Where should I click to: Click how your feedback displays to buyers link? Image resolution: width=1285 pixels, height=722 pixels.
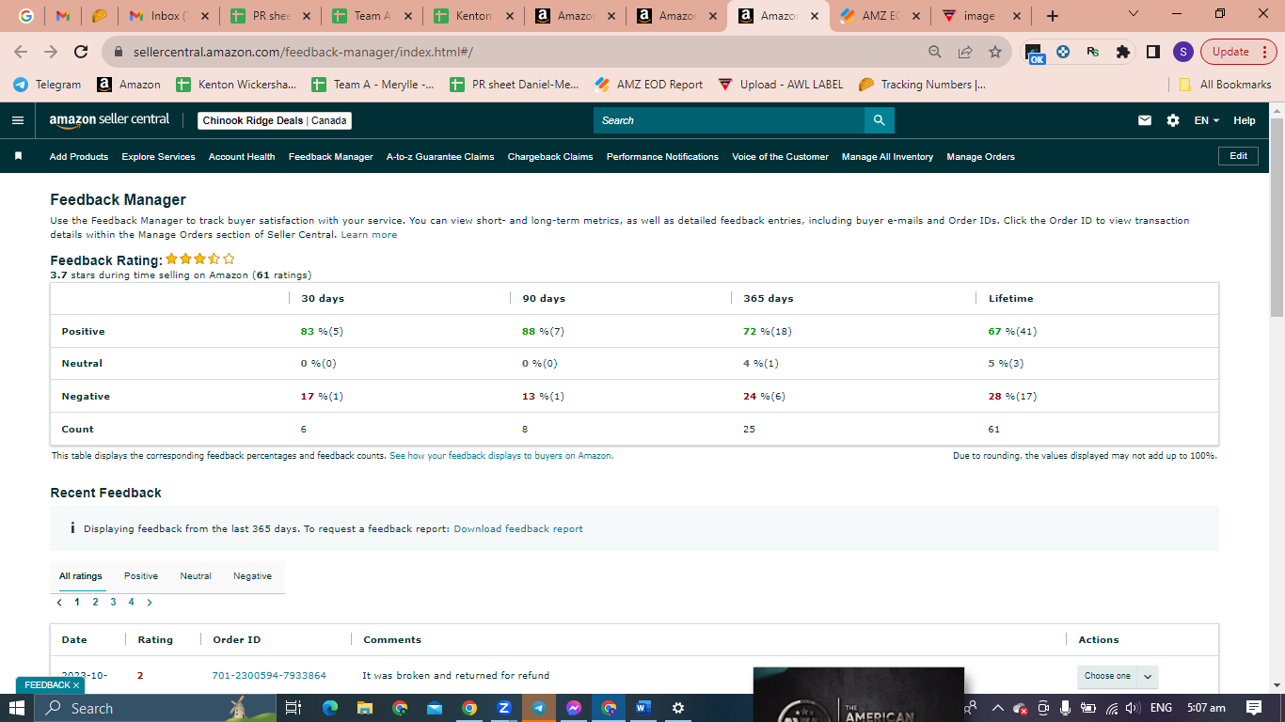pyautogui.click(x=501, y=456)
